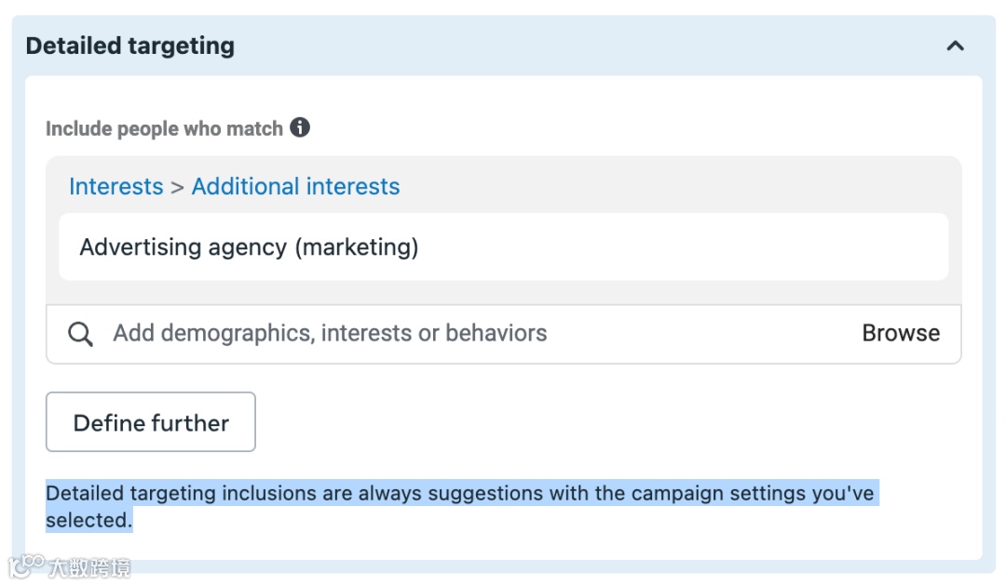Click the Detailed targeting section title
Viewport: 1006px width, 586px height.
130,46
